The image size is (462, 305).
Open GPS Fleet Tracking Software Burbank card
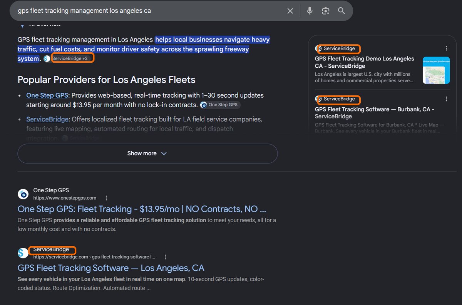[x=375, y=113]
